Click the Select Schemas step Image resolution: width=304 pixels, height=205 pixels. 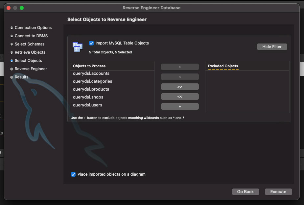click(30, 44)
